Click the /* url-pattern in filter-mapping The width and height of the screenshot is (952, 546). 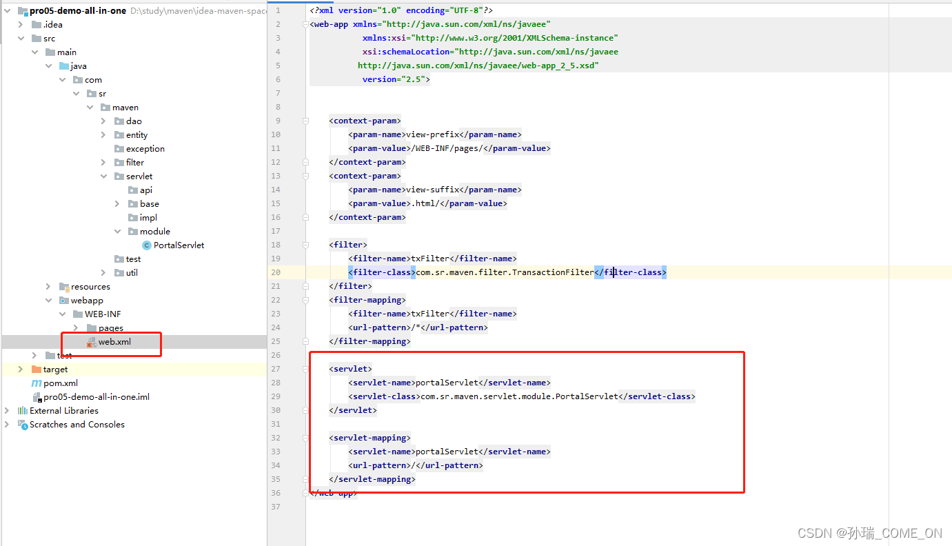416,327
